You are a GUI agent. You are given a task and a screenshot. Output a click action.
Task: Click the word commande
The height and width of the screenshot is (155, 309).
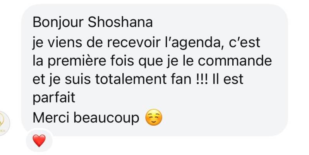click(x=235, y=61)
